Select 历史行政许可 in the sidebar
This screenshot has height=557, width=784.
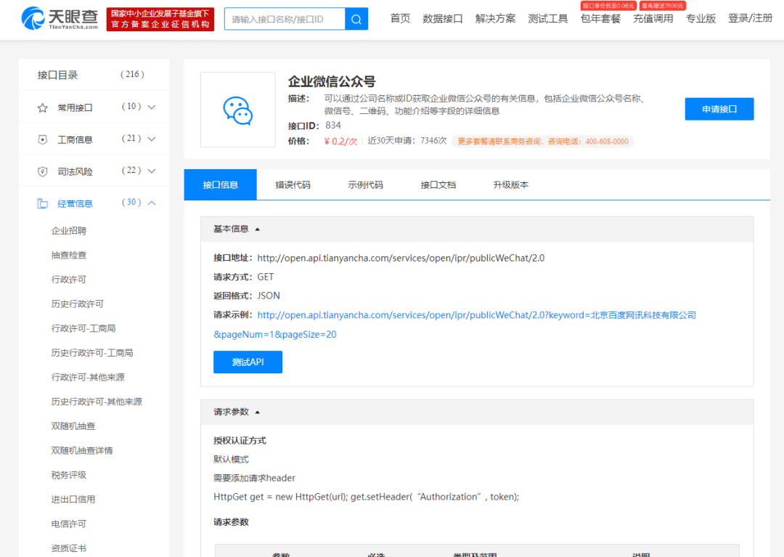click(x=78, y=304)
